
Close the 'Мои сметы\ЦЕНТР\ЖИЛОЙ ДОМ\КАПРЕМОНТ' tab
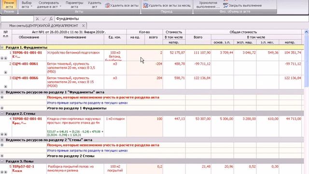(84, 26)
